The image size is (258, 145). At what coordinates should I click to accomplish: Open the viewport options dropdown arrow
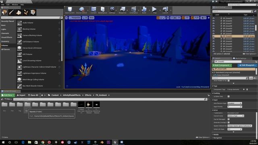tap(66, 18)
